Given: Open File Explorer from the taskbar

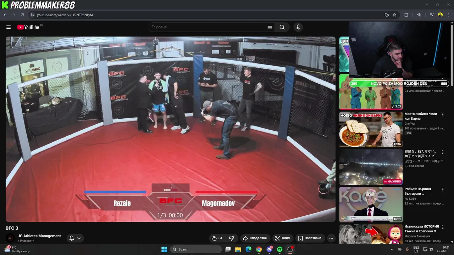Looking at the screenshot, I should point(238,249).
